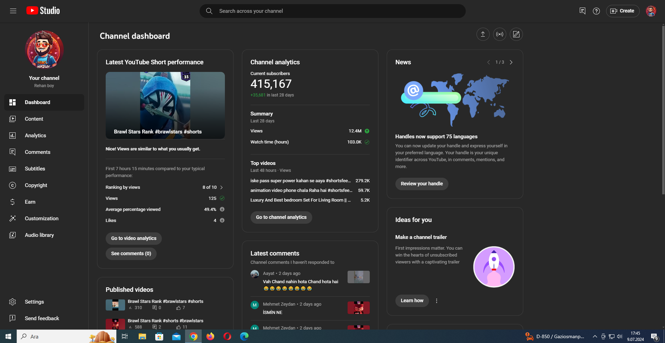Open Dashboard in the sidebar
Screen dimensions: 665x343
(44, 102)
